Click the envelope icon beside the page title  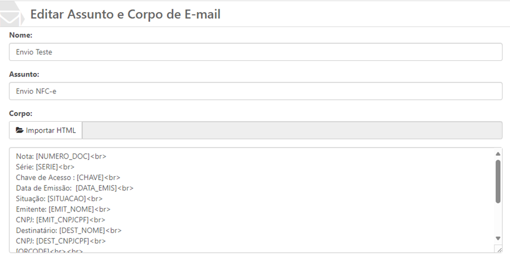pyautogui.click(x=12, y=16)
